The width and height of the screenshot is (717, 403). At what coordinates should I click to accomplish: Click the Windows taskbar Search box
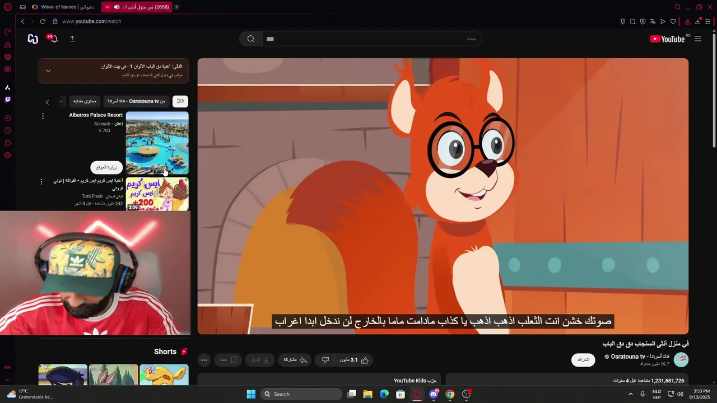pyautogui.click(x=302, y=394)
